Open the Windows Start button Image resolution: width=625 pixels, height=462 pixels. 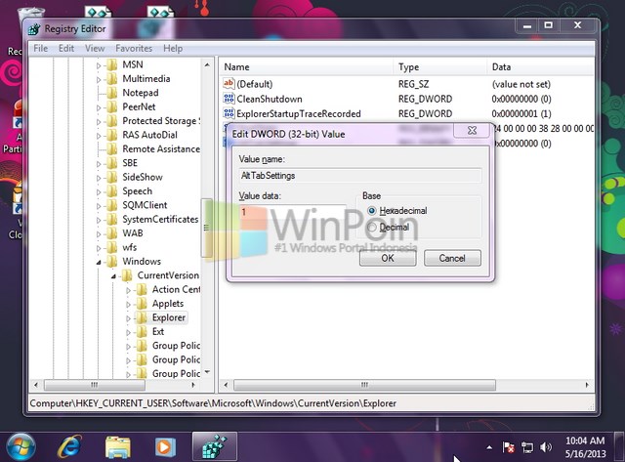click(20, 446)
